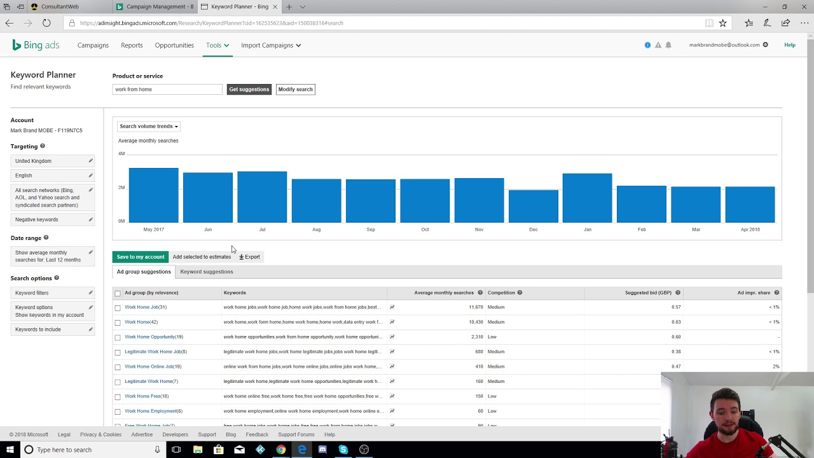Viewport: 814px width, 458px height.
Task: Check the Work Home(42) row
Action: click(x=118, y=323)
